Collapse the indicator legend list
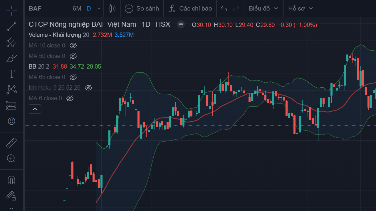The width and height of the screenshot is (376, 211). [35, 109]
